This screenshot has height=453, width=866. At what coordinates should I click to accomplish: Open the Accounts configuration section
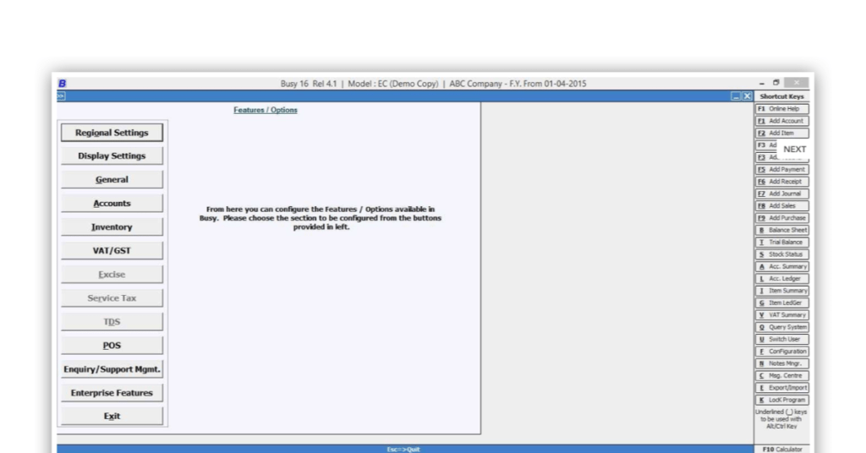(112, 204)
